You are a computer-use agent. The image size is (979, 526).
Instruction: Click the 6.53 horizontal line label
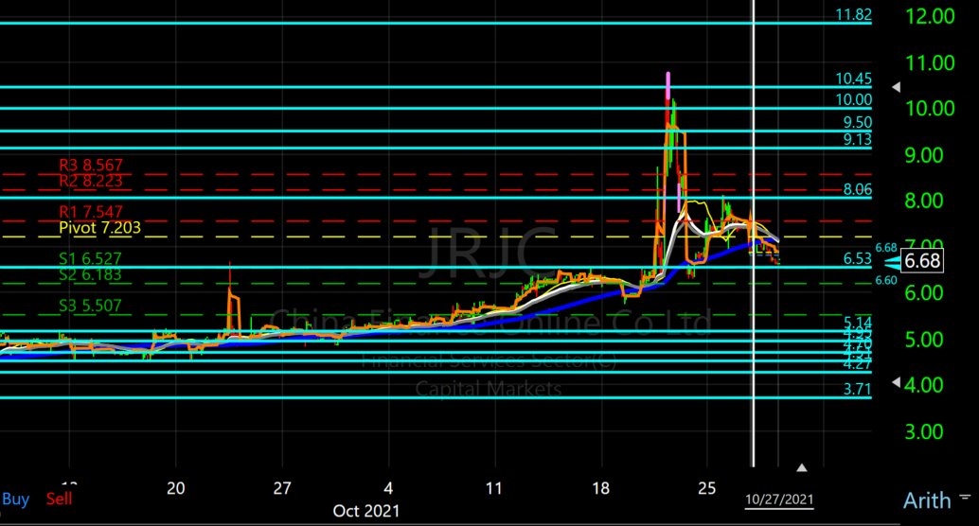[x=857, y=258]
